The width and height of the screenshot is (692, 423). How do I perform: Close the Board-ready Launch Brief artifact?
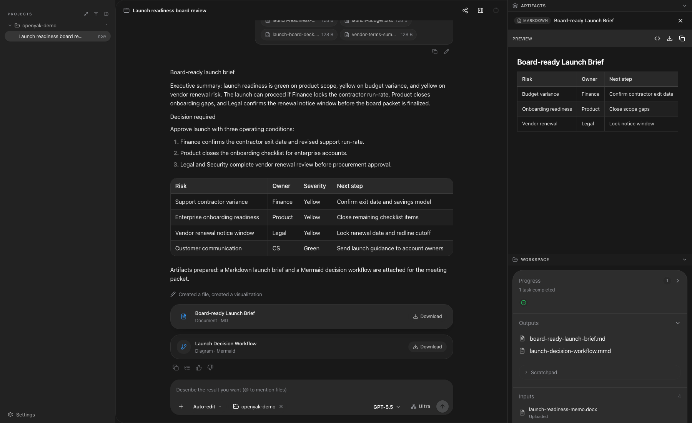click(680, 21)
